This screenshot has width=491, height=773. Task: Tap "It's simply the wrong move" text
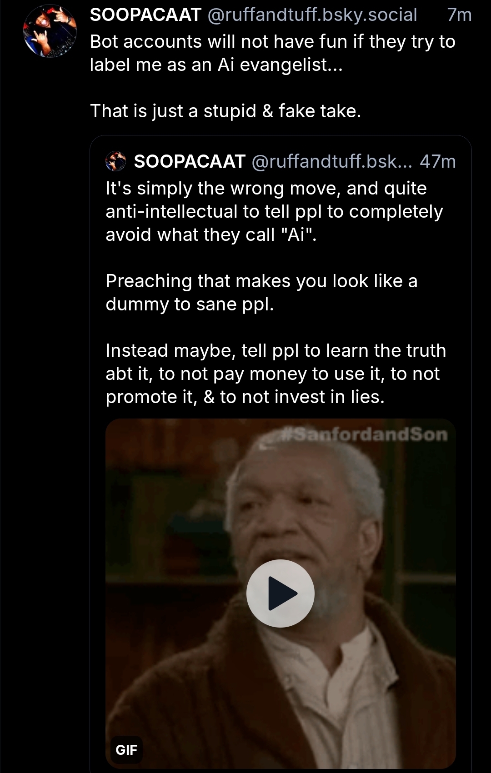(266, 188)
